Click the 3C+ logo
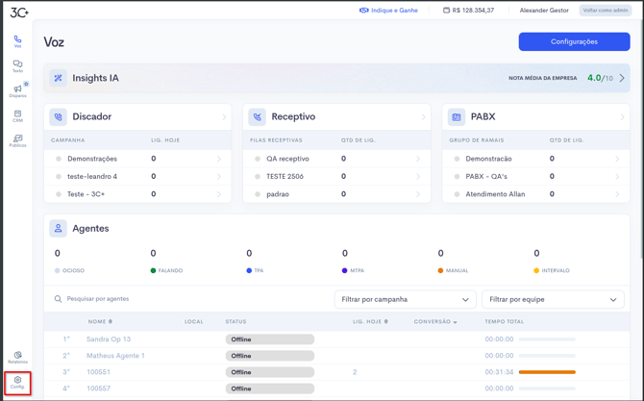Viewport: 644px width, 401px height. (19, 12)
